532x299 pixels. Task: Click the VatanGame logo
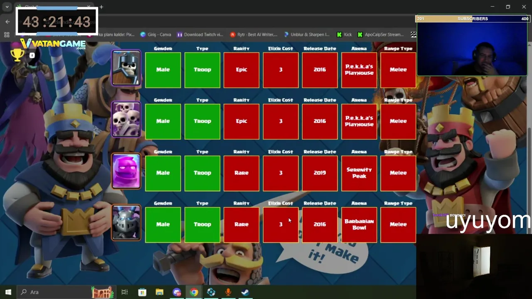tap(53, 44)
